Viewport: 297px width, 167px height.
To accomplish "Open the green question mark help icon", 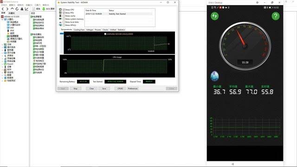I will [x=275, y=16].
